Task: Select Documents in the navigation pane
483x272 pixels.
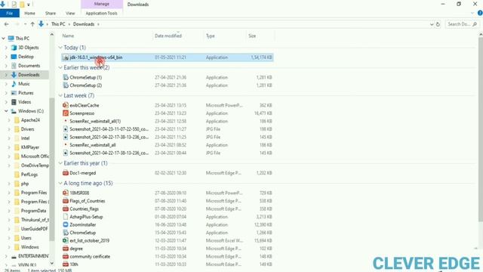Action: (x=29, y=66)
